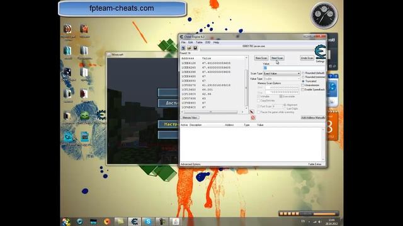This screenshot has width=403, height=226.
Task: Click the Type column header in address table
Action: point(247,125)
